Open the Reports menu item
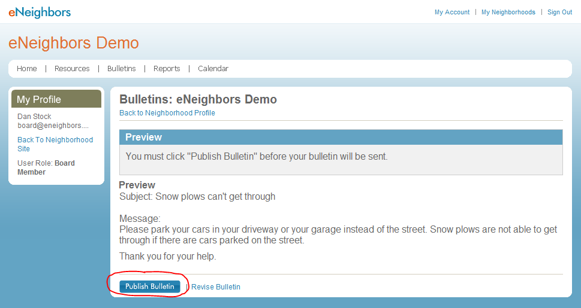 coord(167,69)
